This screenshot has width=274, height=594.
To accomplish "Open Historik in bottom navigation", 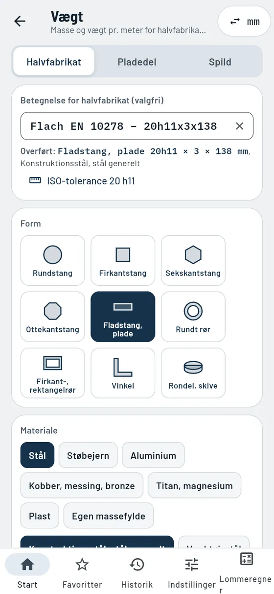I will coord(137,572).
